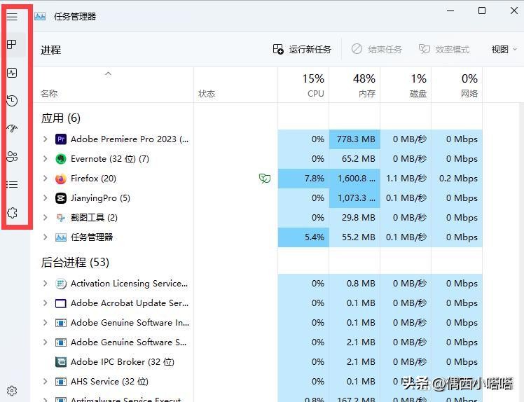
Task: Select 截图工具 memory value 29.8 MB
Action: pos(359,218)
